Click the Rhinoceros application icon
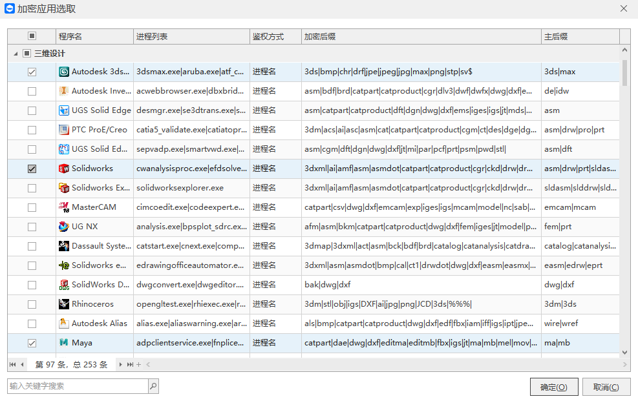638x401 pixels. point(64,304)
